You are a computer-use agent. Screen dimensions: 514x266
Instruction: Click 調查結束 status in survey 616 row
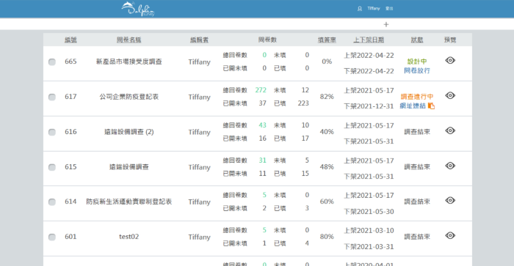417,132
